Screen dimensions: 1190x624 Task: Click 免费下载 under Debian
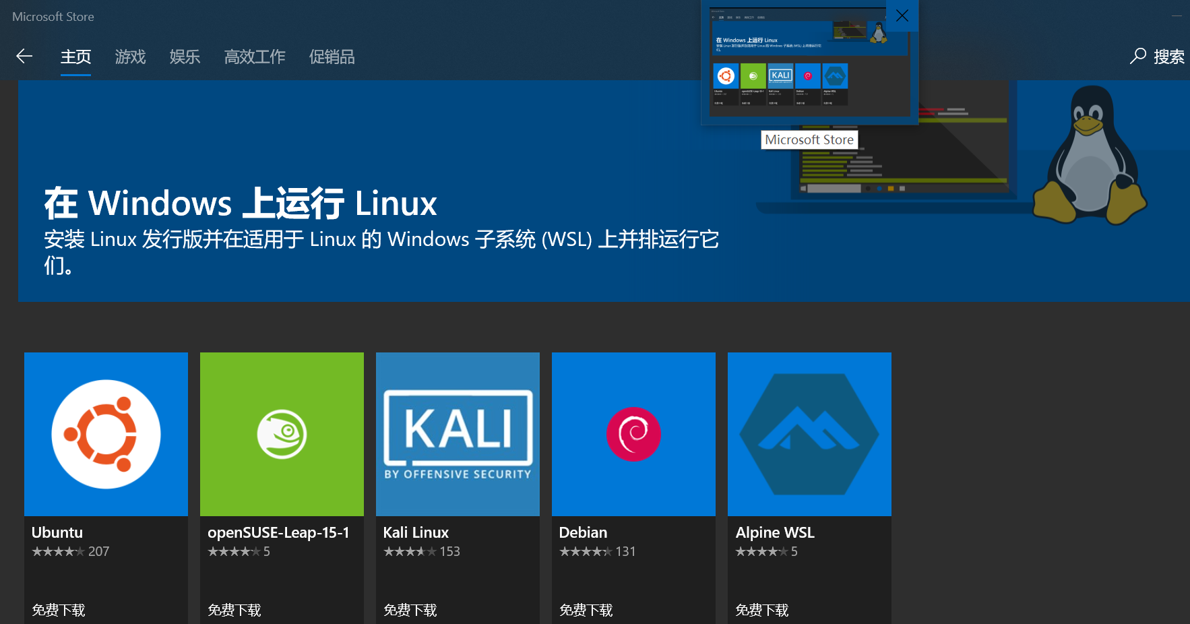point(586,610)
